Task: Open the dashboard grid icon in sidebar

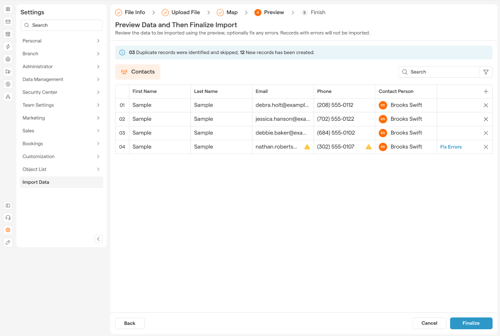Action: tap(8, 9)
